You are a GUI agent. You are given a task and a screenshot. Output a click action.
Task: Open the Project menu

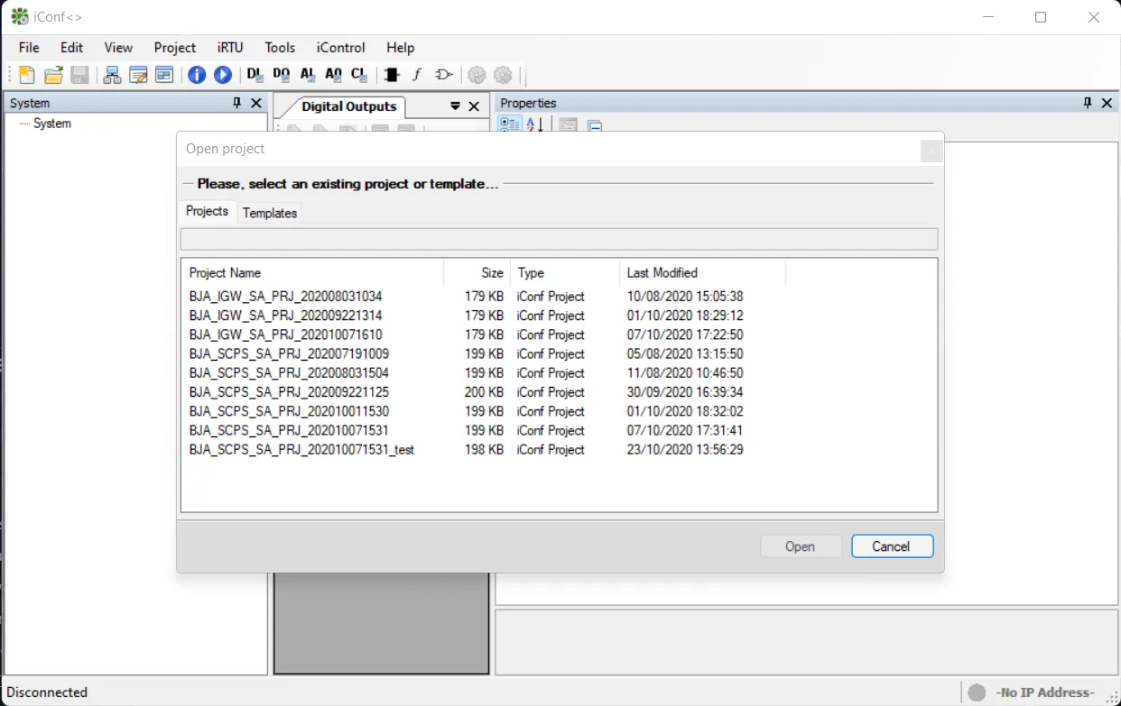pyautogui.click(x=175, y=48)
